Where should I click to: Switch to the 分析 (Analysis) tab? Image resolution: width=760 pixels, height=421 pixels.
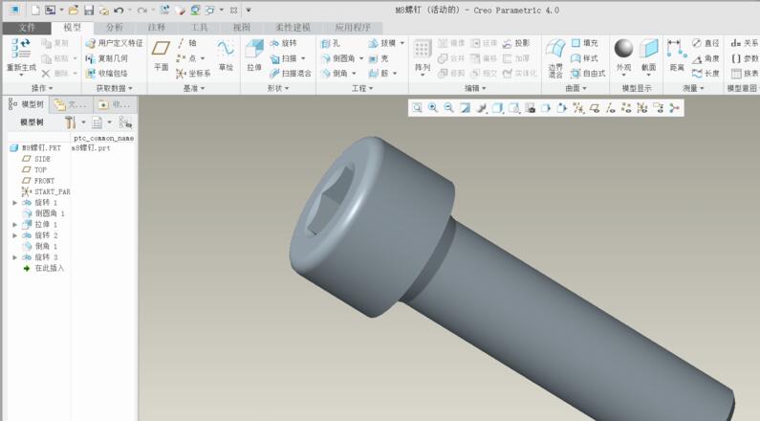(115, 28)
